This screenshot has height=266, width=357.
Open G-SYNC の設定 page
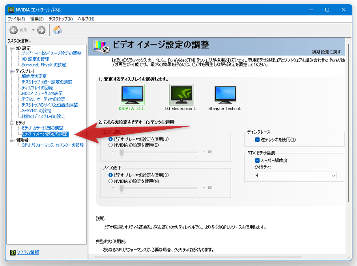click(36, 111)
